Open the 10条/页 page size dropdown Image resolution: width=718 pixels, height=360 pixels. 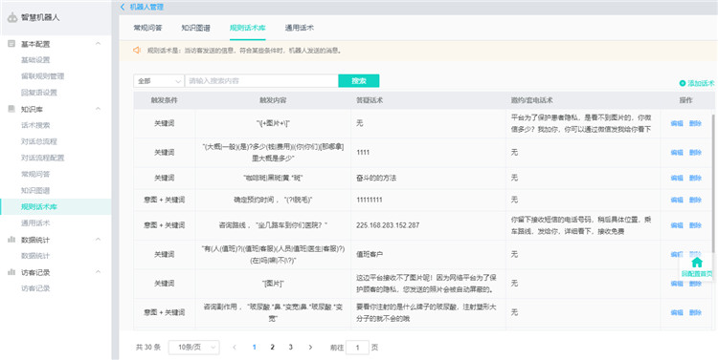[193, 348]
